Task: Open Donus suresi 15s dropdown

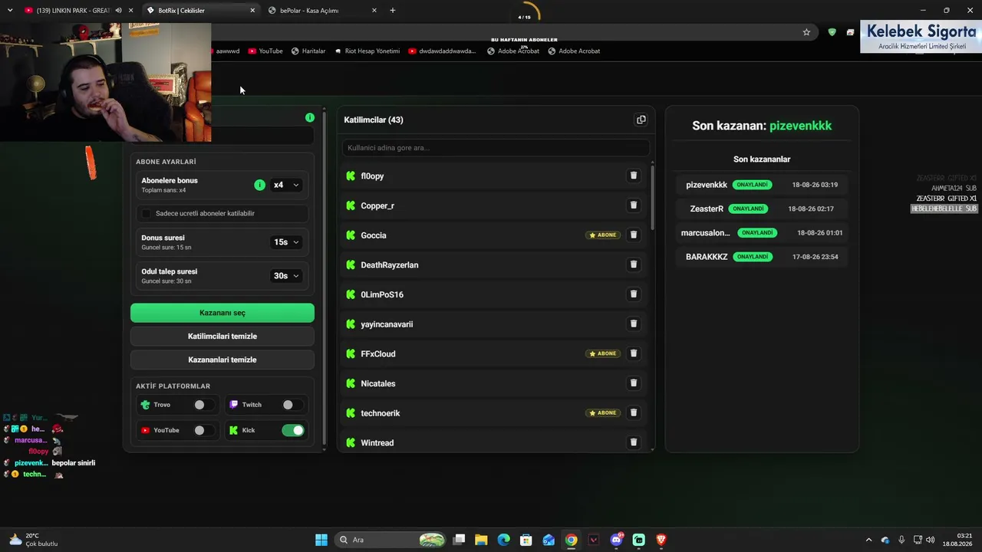Action: [x=286, y=242]
